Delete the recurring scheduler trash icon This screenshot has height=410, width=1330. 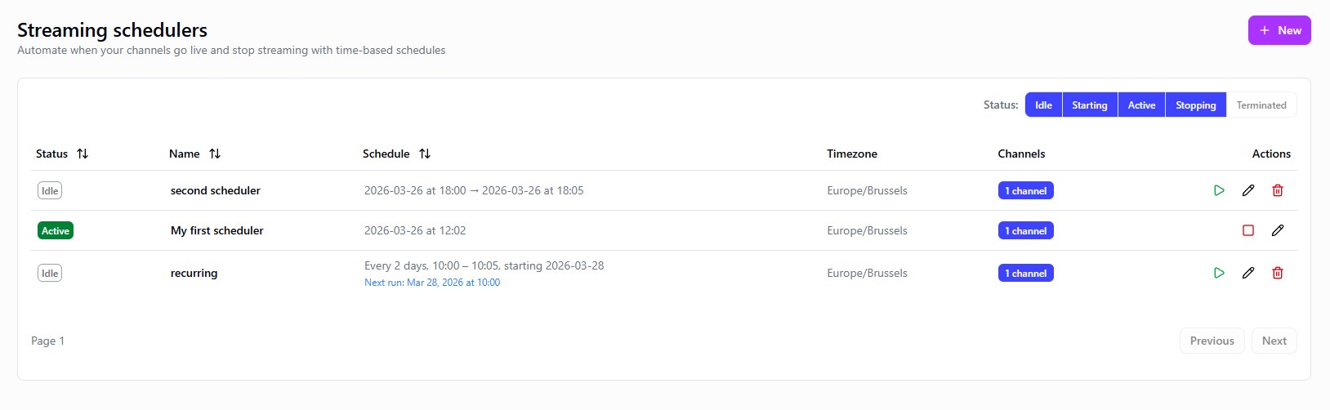point(1278,273)
